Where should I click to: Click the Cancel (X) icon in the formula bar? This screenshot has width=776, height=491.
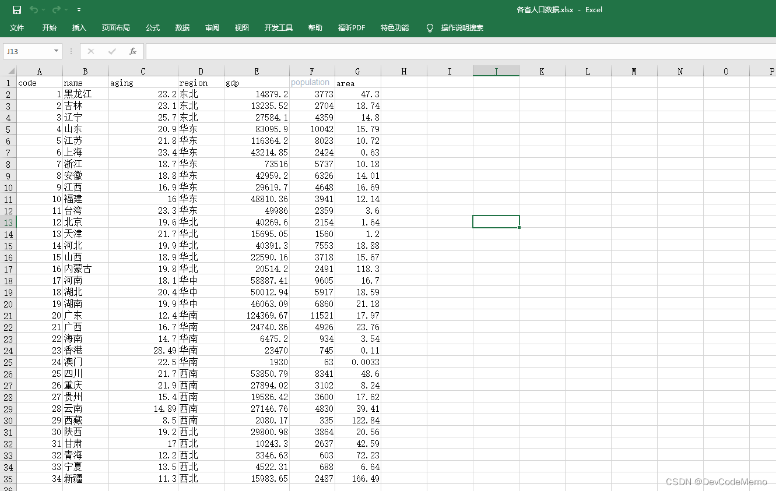pos(91,51)
